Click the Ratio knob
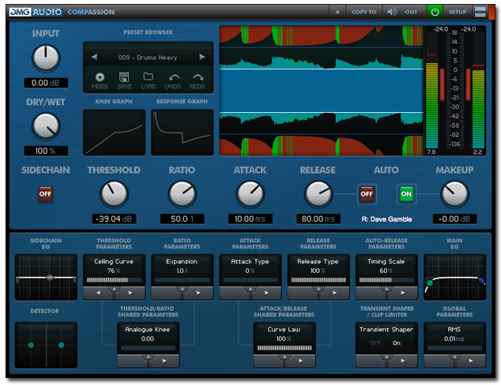This screenshot has height=385, width=501. point(182,194)
